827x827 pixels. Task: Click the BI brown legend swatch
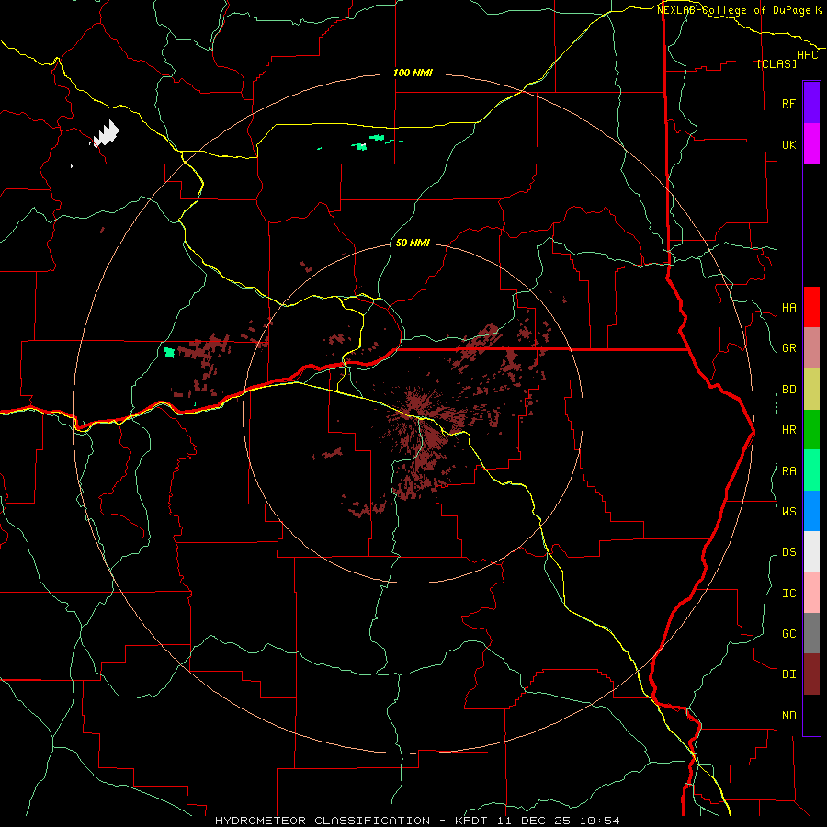811,674
